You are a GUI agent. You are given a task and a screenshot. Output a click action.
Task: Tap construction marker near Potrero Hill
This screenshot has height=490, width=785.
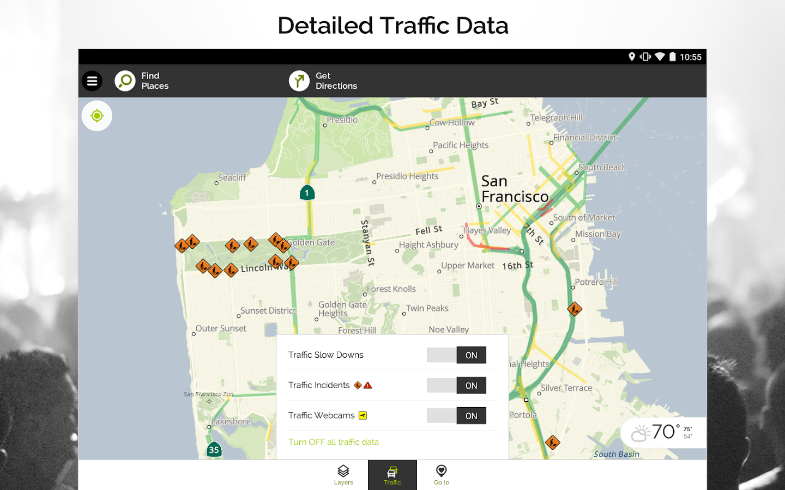pyautogui.click(x=575, y=309)
